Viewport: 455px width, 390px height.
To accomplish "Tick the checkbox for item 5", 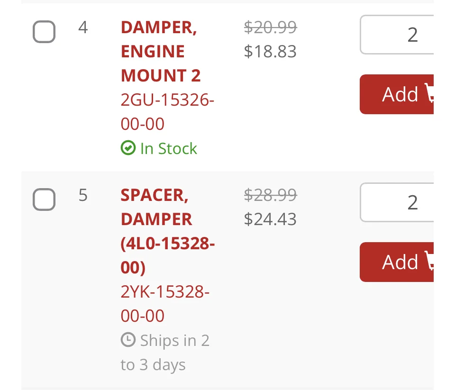I will coord(44,200).
